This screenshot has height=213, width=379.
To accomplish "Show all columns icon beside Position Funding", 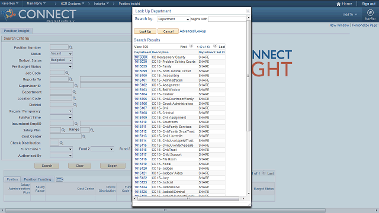I will pos(59,179).
